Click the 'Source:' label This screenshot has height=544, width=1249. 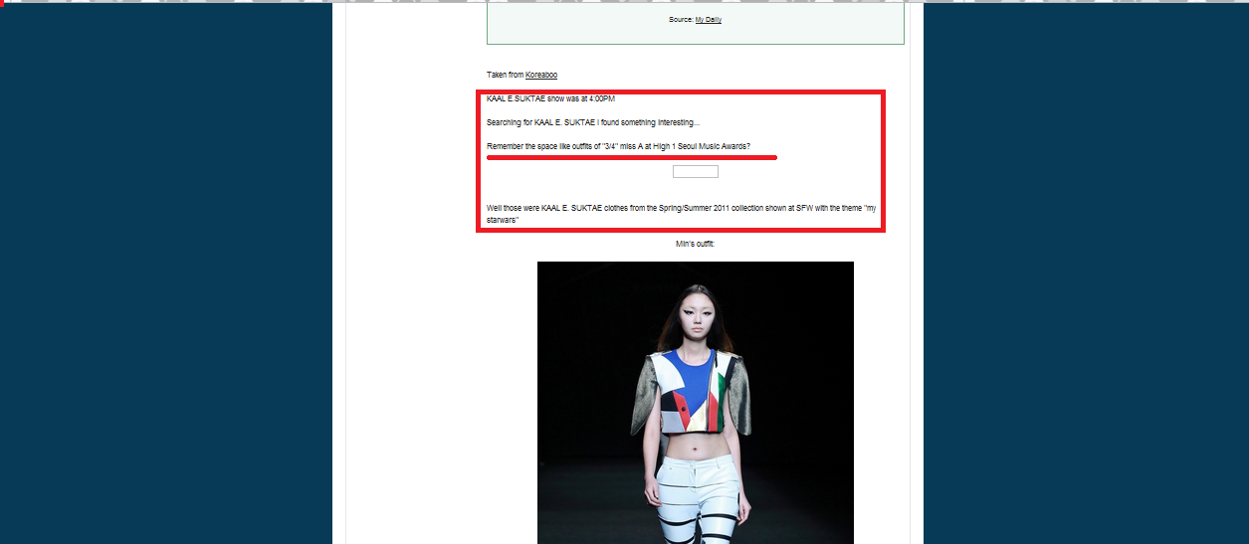[681, 19]
